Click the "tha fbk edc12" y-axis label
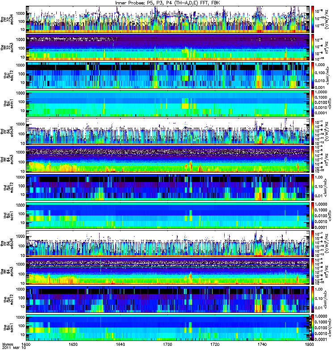 pos(9,75)
